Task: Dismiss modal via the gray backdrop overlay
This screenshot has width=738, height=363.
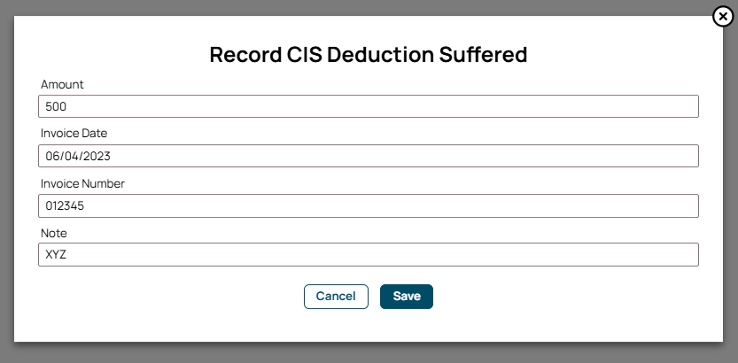Action: click(369, 352)
